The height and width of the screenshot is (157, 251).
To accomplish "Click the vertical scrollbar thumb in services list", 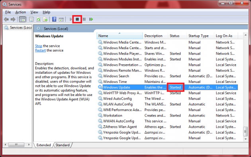I will coord(245,132).
